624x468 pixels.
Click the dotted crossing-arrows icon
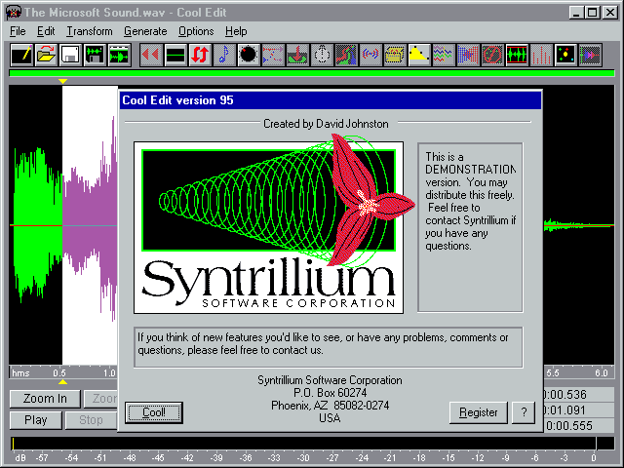(273, 55)
